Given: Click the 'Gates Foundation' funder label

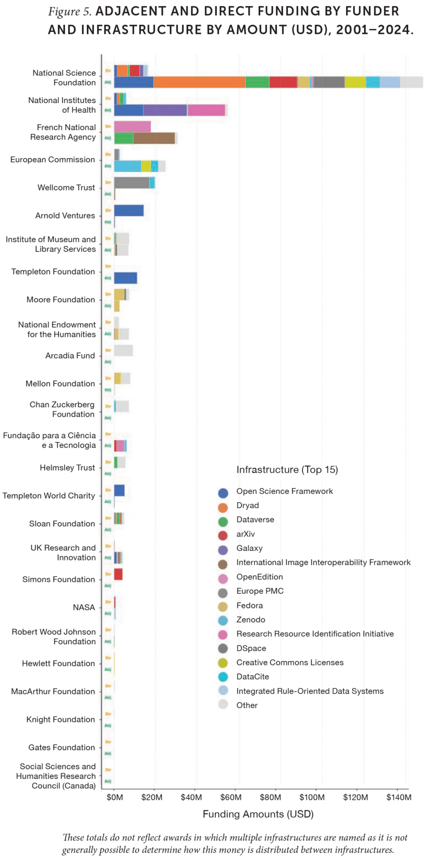Looking at the screenshot, I should (x=62, y=747).
